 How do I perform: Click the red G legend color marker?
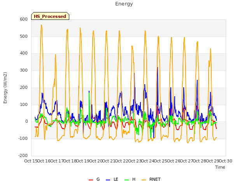pos(91,180)
